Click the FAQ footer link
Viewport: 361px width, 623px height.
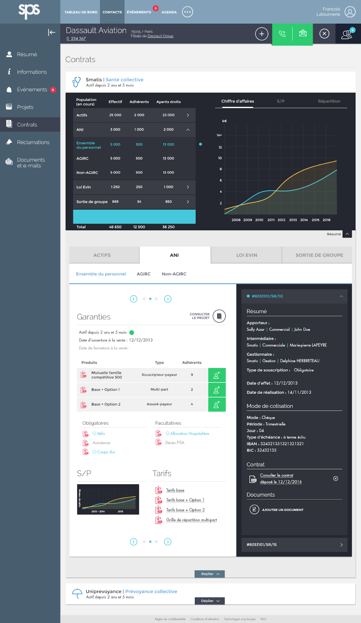point(263,619)
